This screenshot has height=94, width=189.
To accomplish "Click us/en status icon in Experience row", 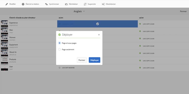I will (140, 24).
